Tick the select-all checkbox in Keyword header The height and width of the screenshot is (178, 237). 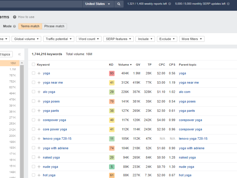click(x=33, y=65)
